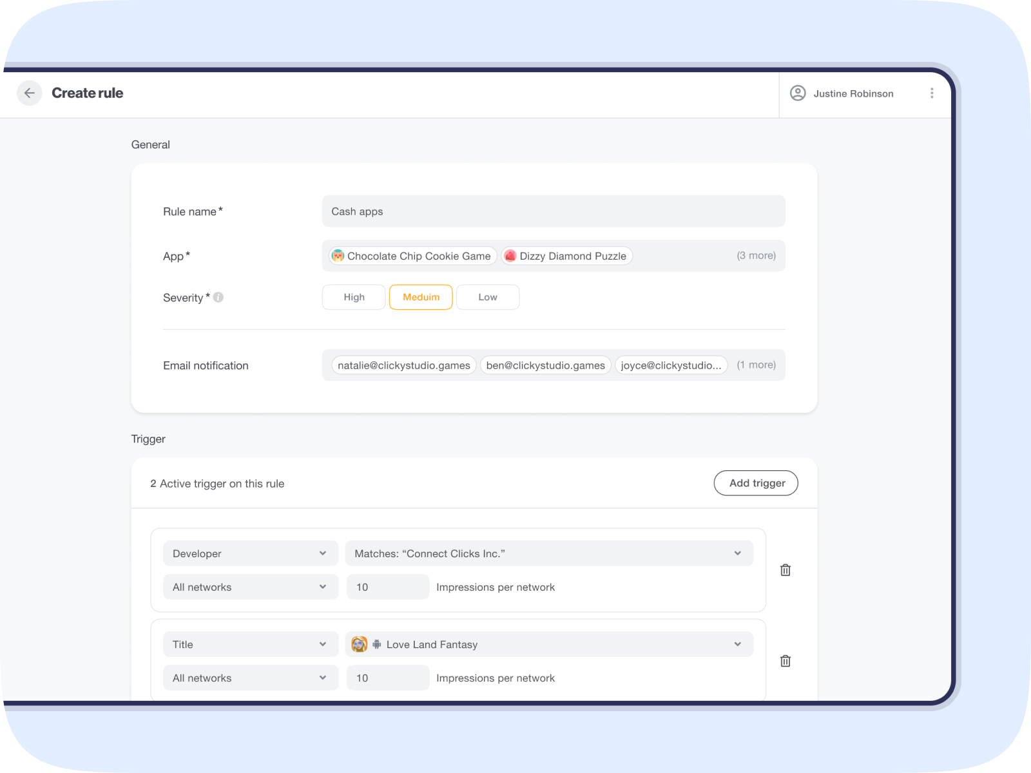
Task: Open All networks dropdown in Title trigger
Action: click(251, 678)
